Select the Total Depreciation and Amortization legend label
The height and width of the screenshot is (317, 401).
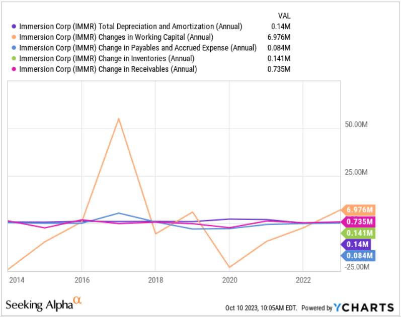(130, 26)
